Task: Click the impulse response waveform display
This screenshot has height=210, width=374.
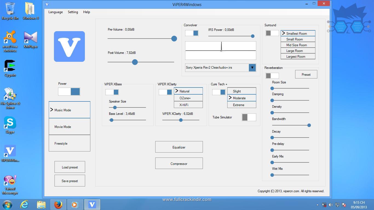Action: click(221, 51)
